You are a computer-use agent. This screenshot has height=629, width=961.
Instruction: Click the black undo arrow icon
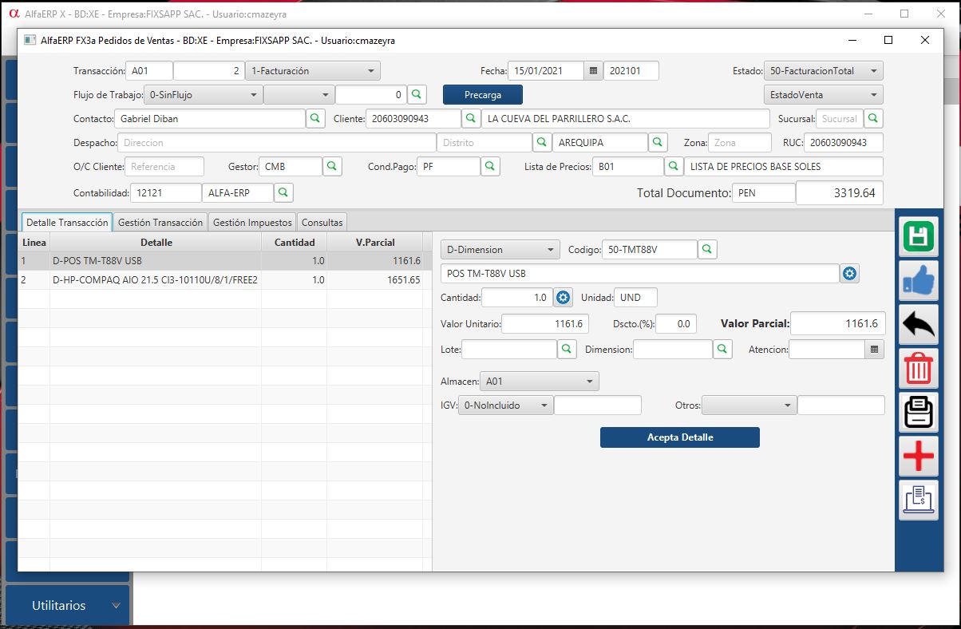[918, 325]
